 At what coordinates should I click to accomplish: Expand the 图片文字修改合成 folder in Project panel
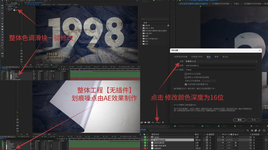141,39
